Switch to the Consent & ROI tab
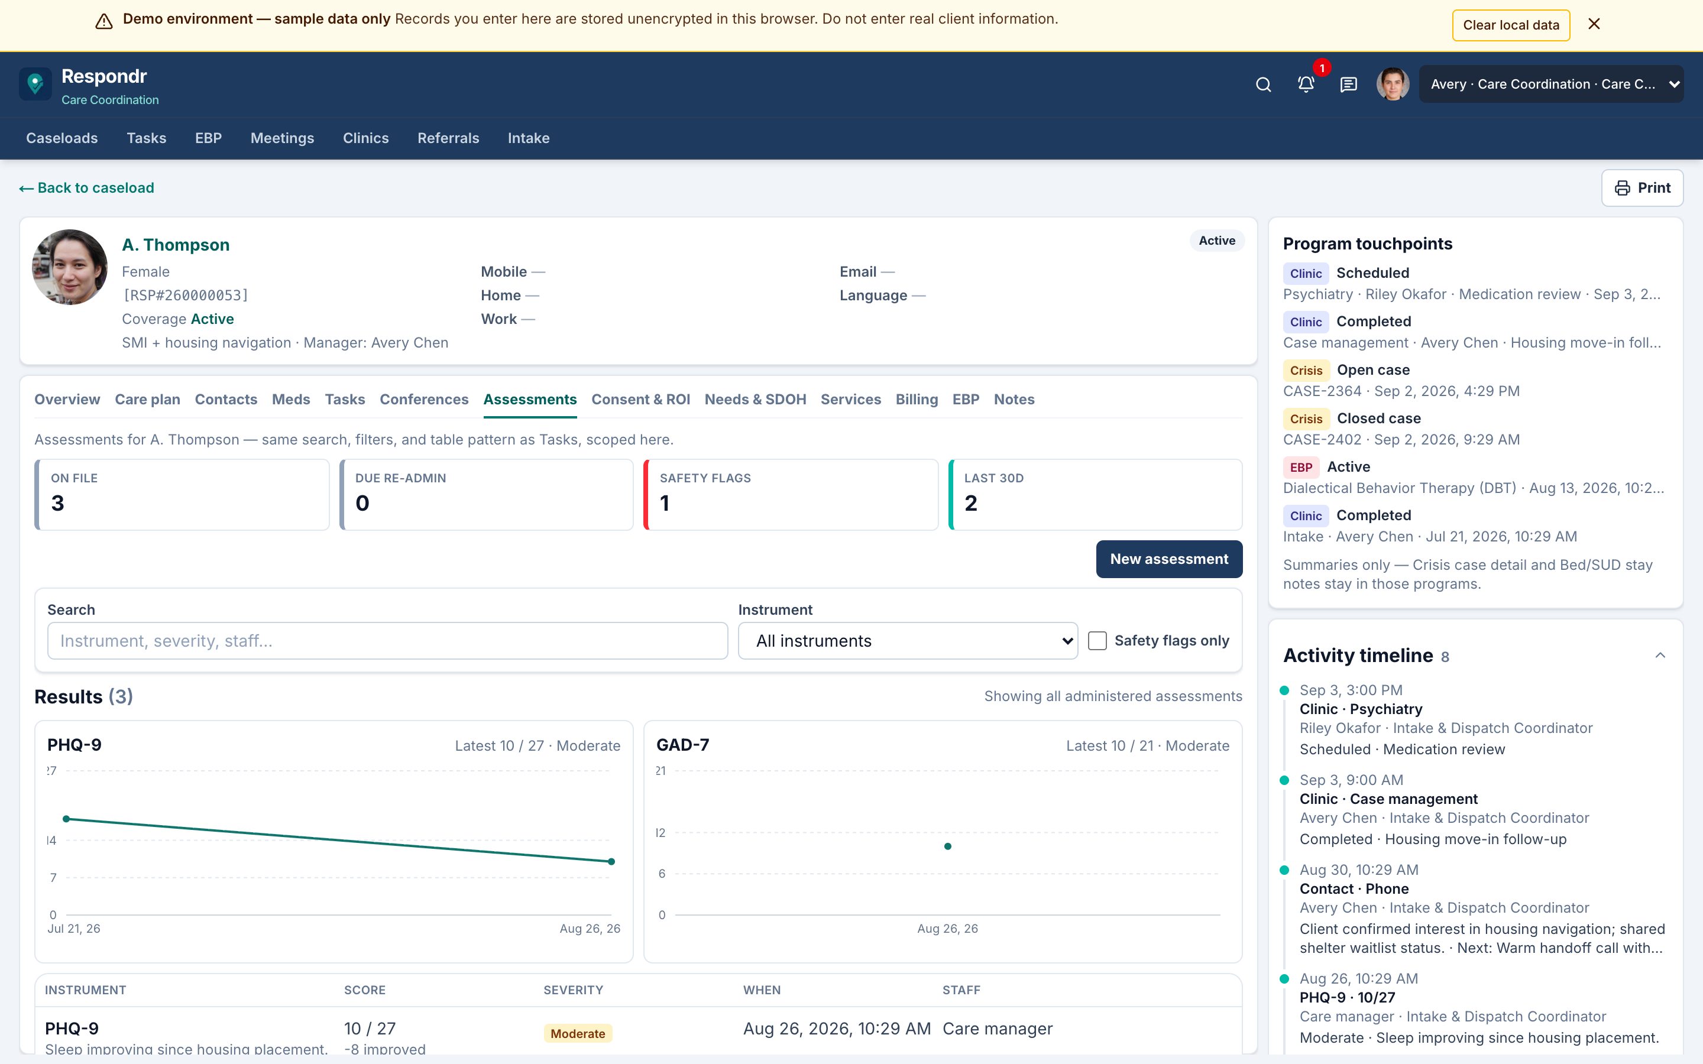This screenshot has height=1064, width=1703. point(640,400)
